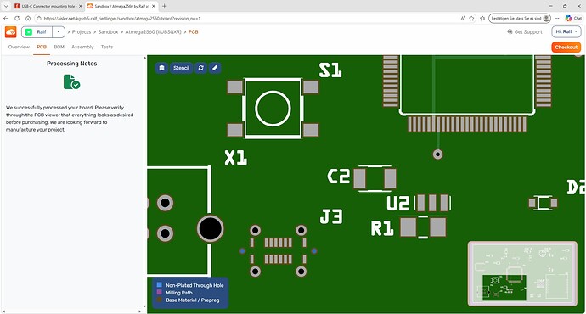The width and height of the screenshot is (586, 314).
Task: Switch to the Overview tab
Action: (19, 47)
